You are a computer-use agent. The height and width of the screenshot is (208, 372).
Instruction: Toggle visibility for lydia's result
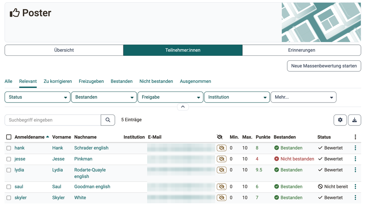click(222, 170)
